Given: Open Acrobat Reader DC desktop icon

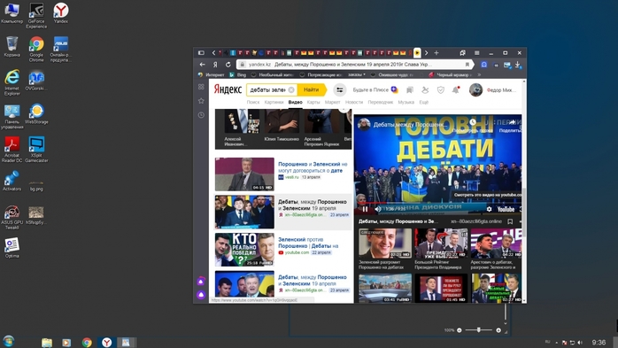Looking at the screenshot, I should click(x=12, y=150).
